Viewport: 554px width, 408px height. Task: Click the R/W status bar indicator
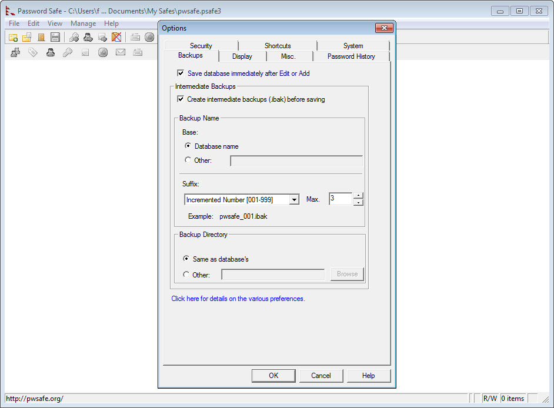[490, 399]
